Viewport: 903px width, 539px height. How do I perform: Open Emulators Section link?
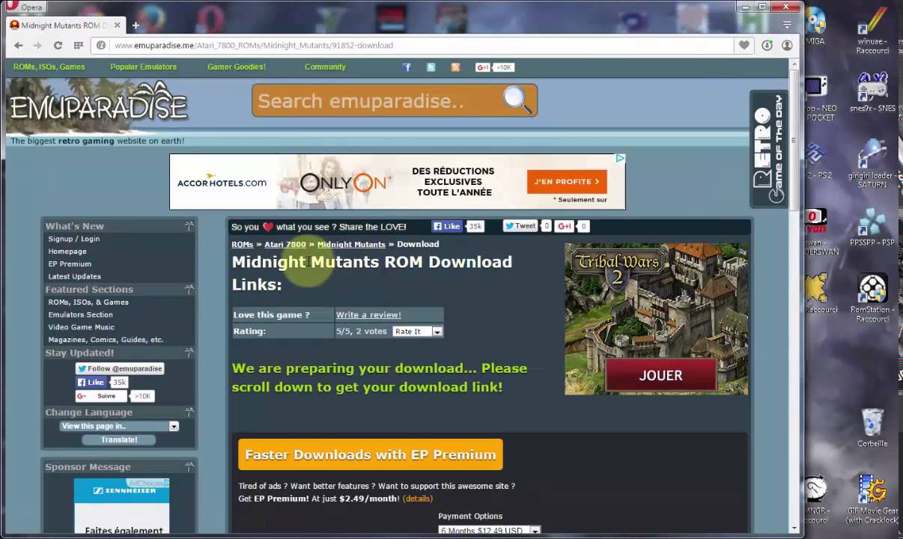click(x=81, y=315)
